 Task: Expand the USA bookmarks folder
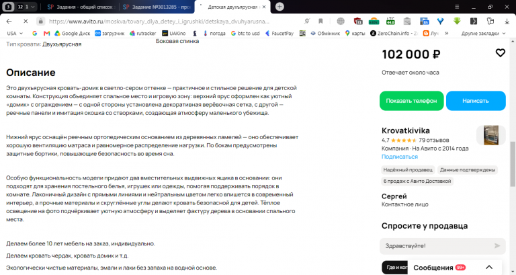pyautogui.click(x=15, y=33)
